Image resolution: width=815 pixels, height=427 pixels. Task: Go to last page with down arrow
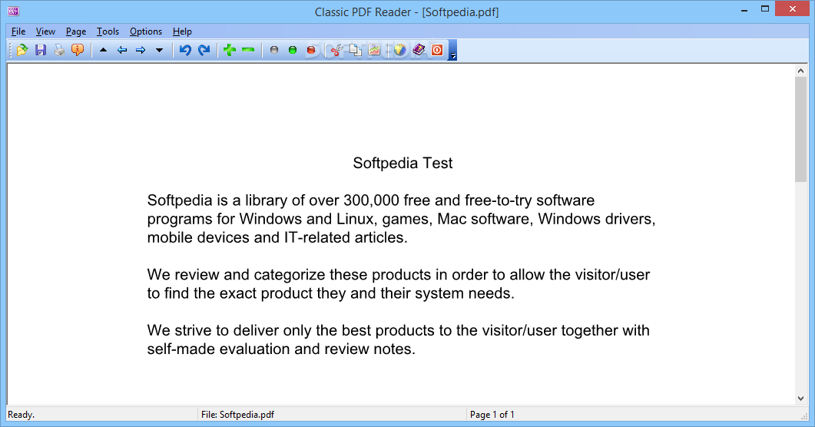click(159, 50)
